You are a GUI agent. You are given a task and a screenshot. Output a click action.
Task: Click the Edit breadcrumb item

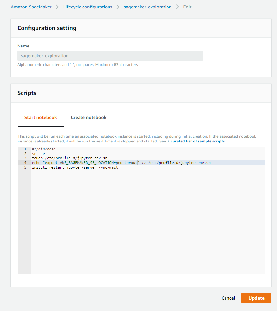pyautogui.click(x=187, y=7)
